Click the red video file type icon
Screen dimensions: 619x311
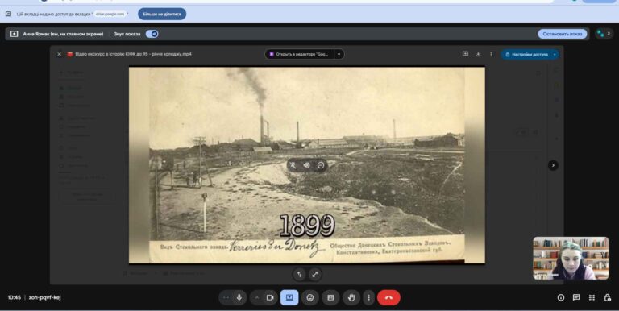pos(70,54)
